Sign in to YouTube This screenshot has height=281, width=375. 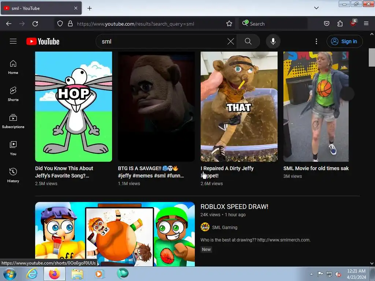(x=344, y=41)
